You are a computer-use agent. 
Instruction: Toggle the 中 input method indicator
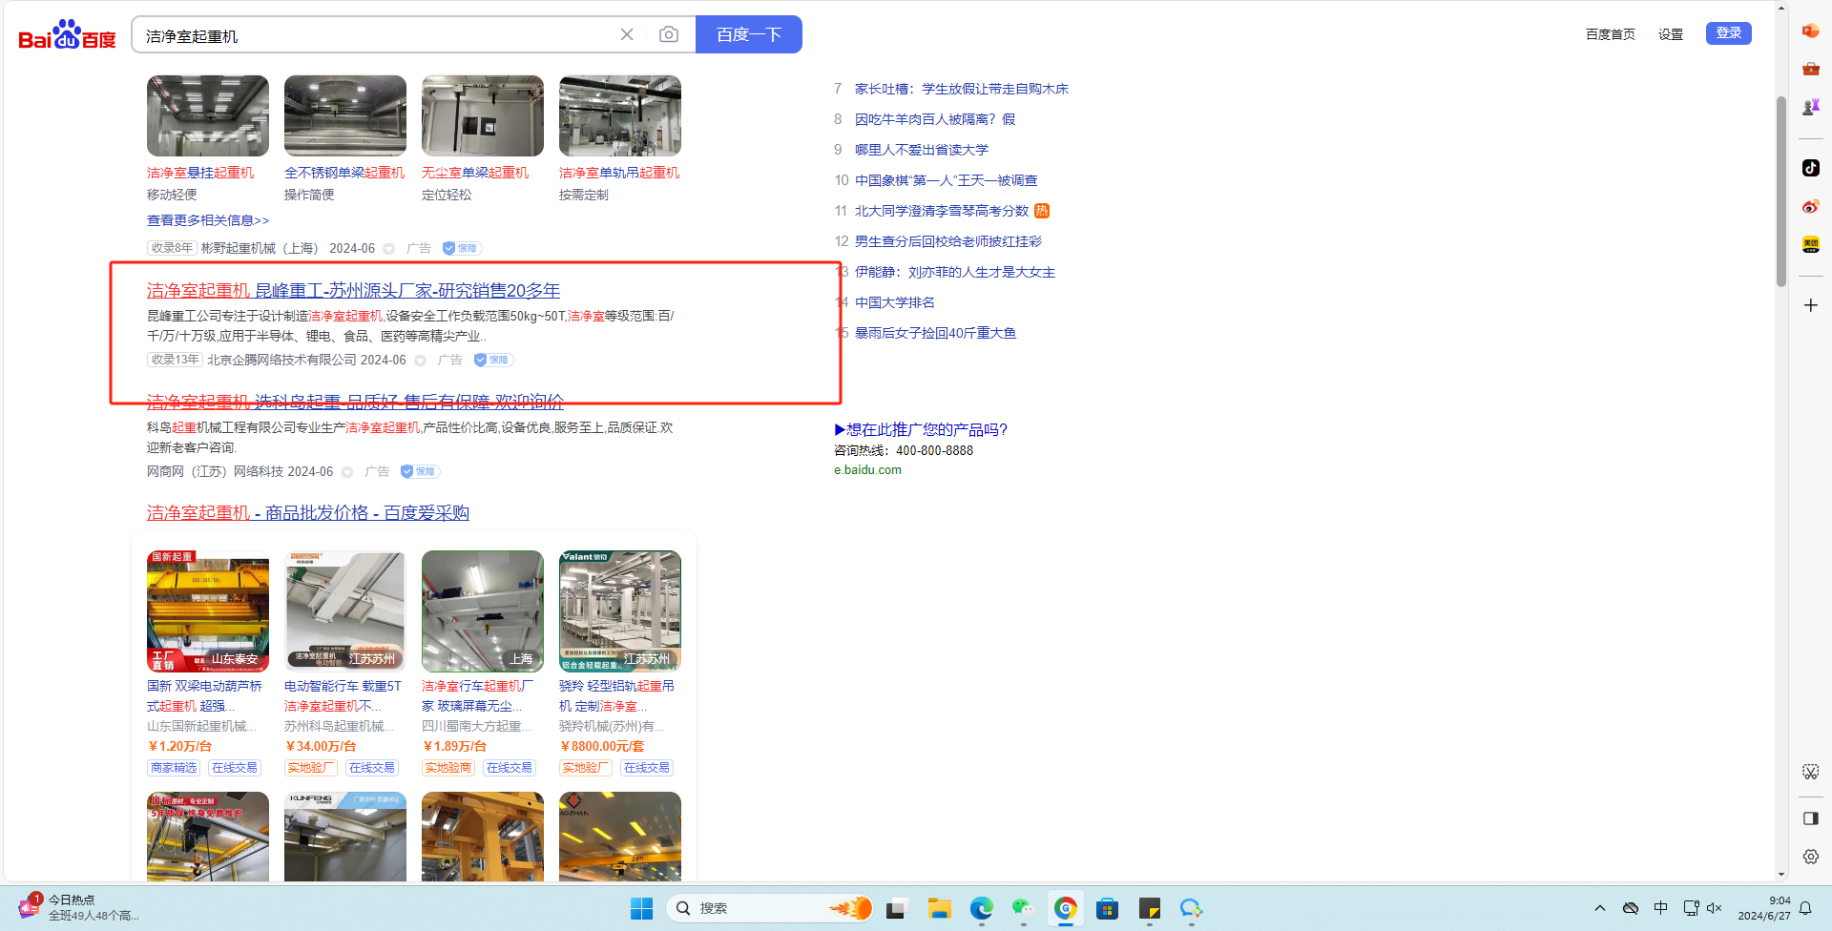pyautogui.click(x=1661, y=908)
